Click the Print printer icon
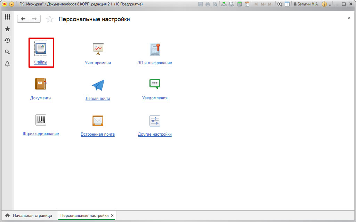Screen dimensions: 356x222 pos(208,4)
